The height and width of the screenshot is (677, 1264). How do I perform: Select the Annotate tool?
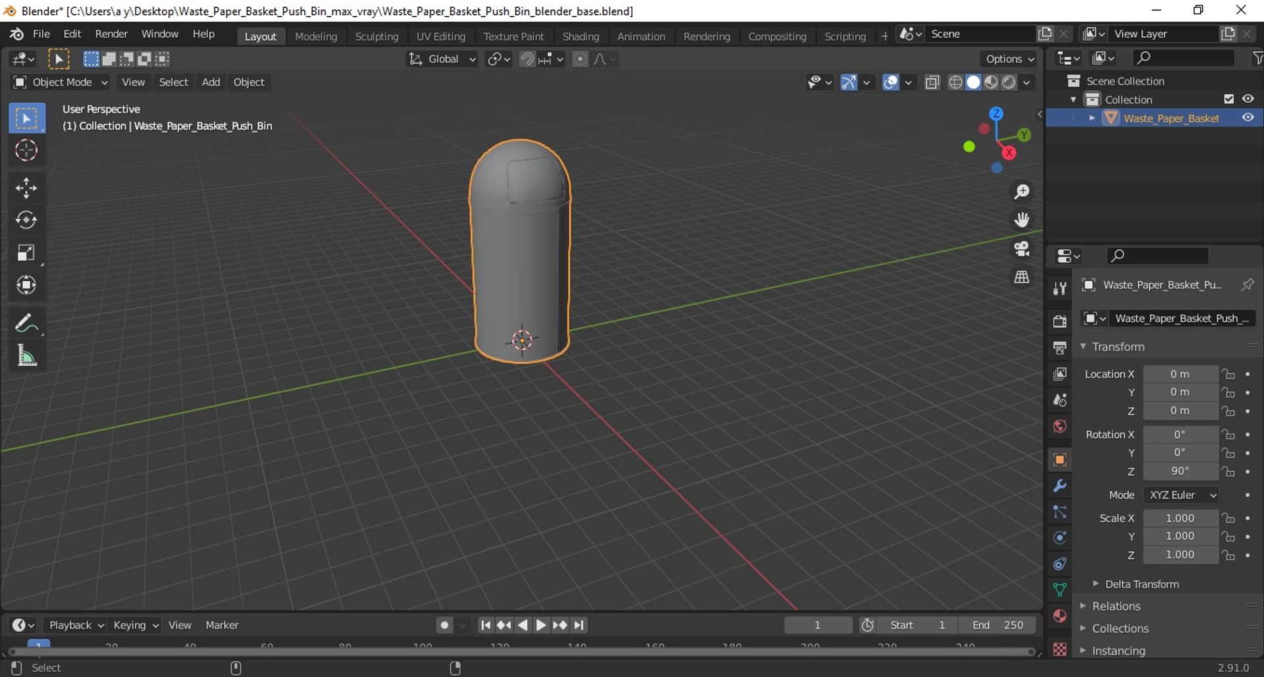26,323
